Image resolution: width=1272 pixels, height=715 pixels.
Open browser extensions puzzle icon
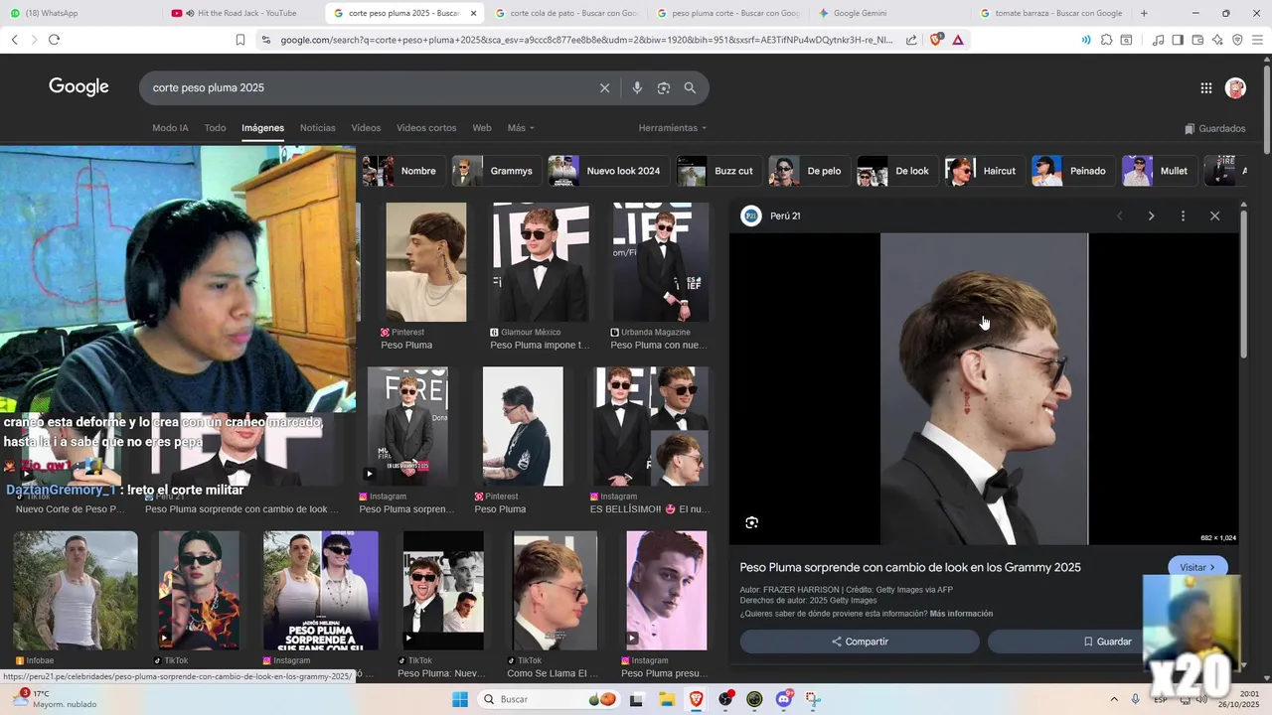pyautogui.click(x=1106, y=40)
